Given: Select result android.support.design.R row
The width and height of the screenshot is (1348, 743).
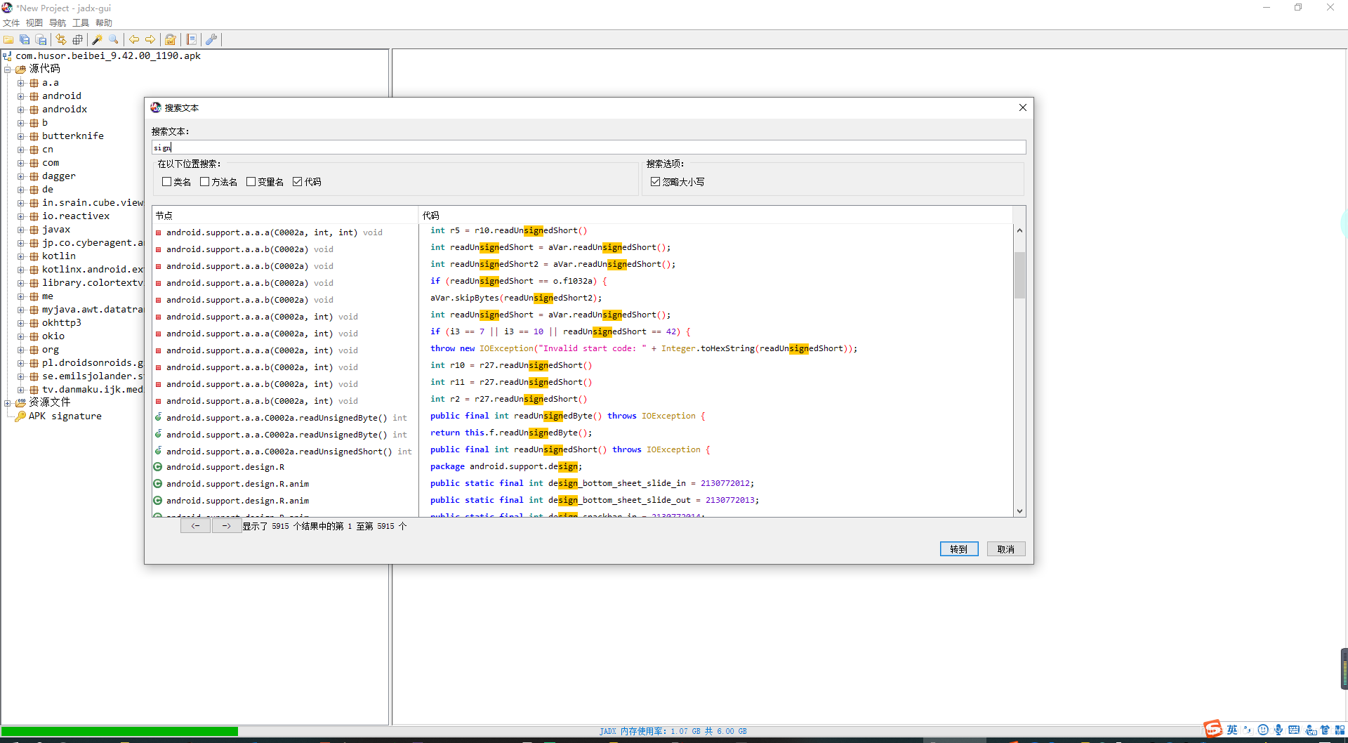Looking at the screenshot, I should (285, 467).
